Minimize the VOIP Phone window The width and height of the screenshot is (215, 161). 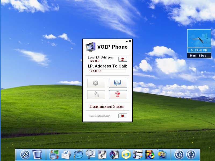click(127, 41)
